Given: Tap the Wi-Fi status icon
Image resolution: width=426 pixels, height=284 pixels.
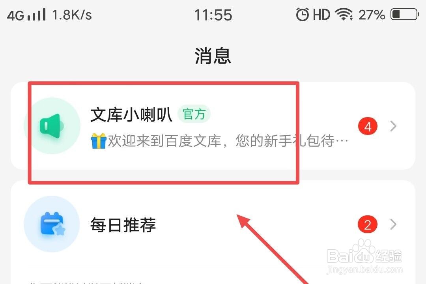Looking at the screenshot, I should (344, 15).
